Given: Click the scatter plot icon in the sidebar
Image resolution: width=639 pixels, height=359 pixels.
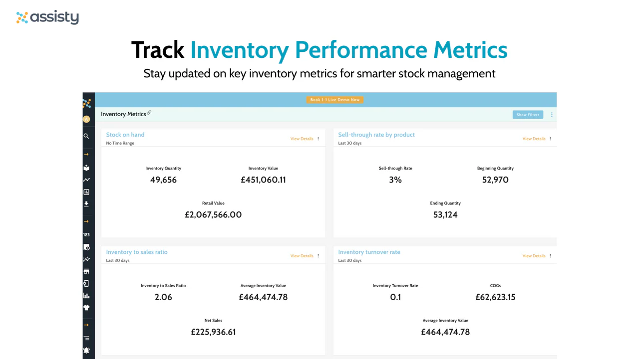Looking at the screenshot, I should click(86, 259).
